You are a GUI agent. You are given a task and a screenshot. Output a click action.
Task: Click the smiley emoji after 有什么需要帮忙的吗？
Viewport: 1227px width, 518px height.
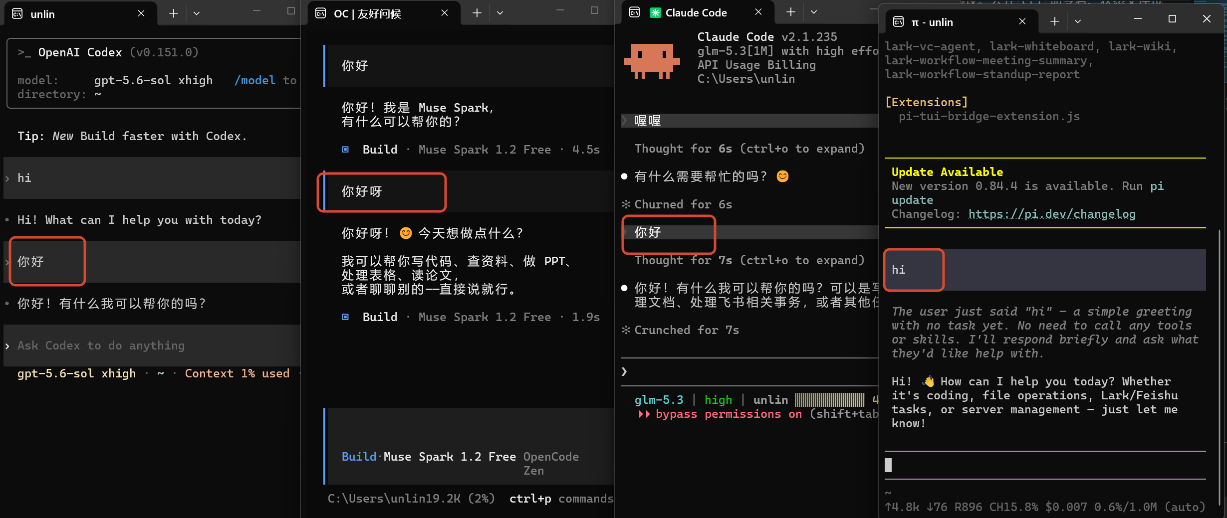pos(782,176)
